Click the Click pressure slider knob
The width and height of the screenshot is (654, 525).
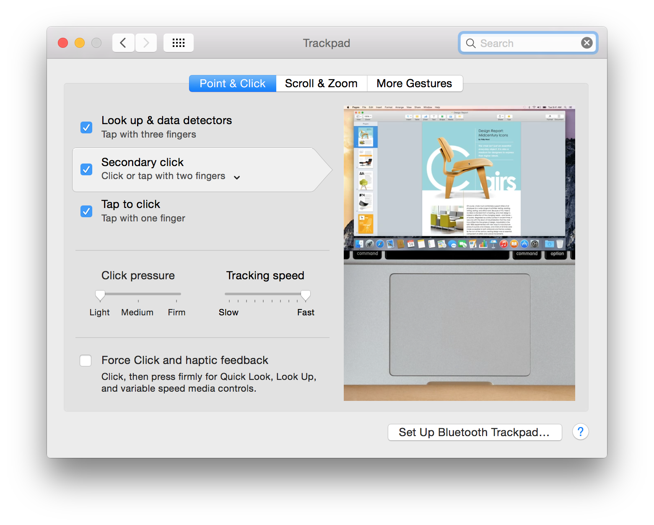(100, 295)
